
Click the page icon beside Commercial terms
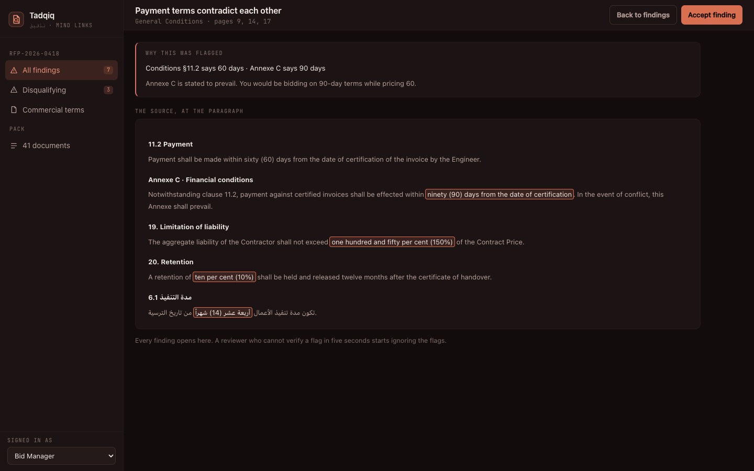coord(14,110)
